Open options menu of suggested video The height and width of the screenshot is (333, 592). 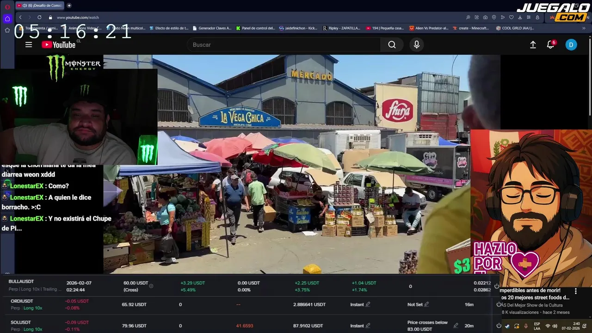(576, 291)
